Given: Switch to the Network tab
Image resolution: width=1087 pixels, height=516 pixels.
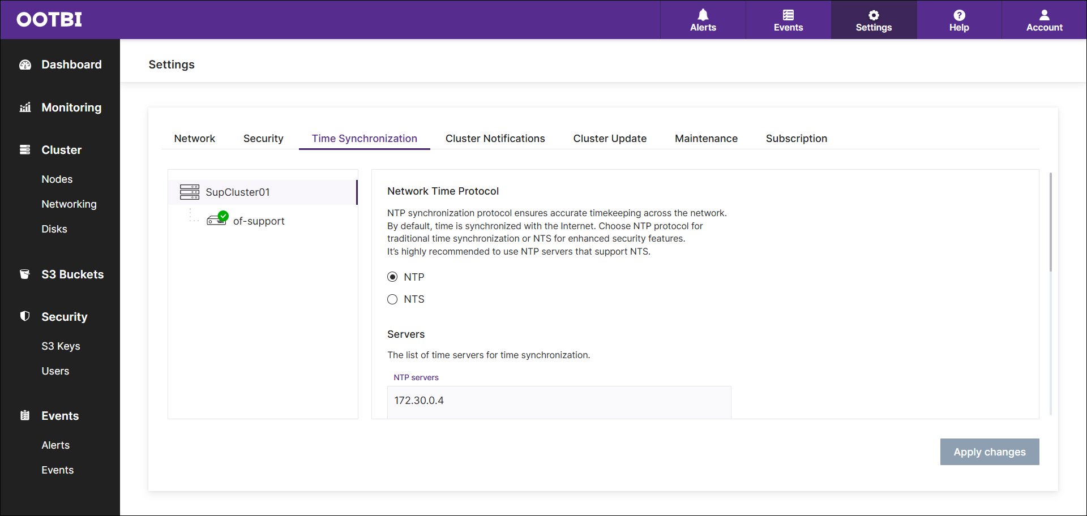Looking at the screenshot, I should point(195,139).
